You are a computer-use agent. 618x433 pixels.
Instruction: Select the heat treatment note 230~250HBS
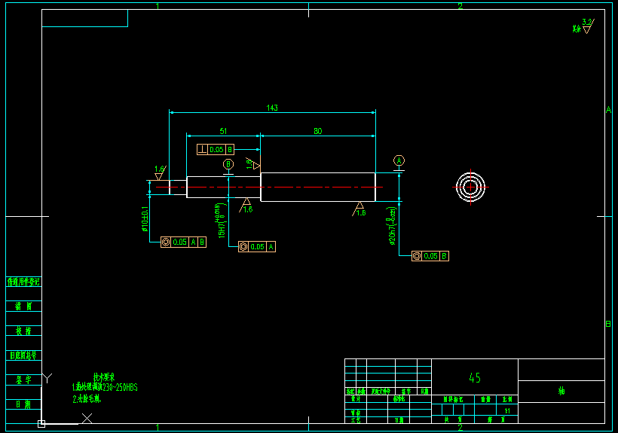coord(105,387)
